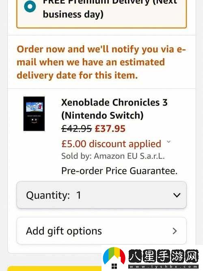This screenshot has height=271, width=203.
Task: Open Add gift options
Action: pyautogui.click(x=101, y=231)
